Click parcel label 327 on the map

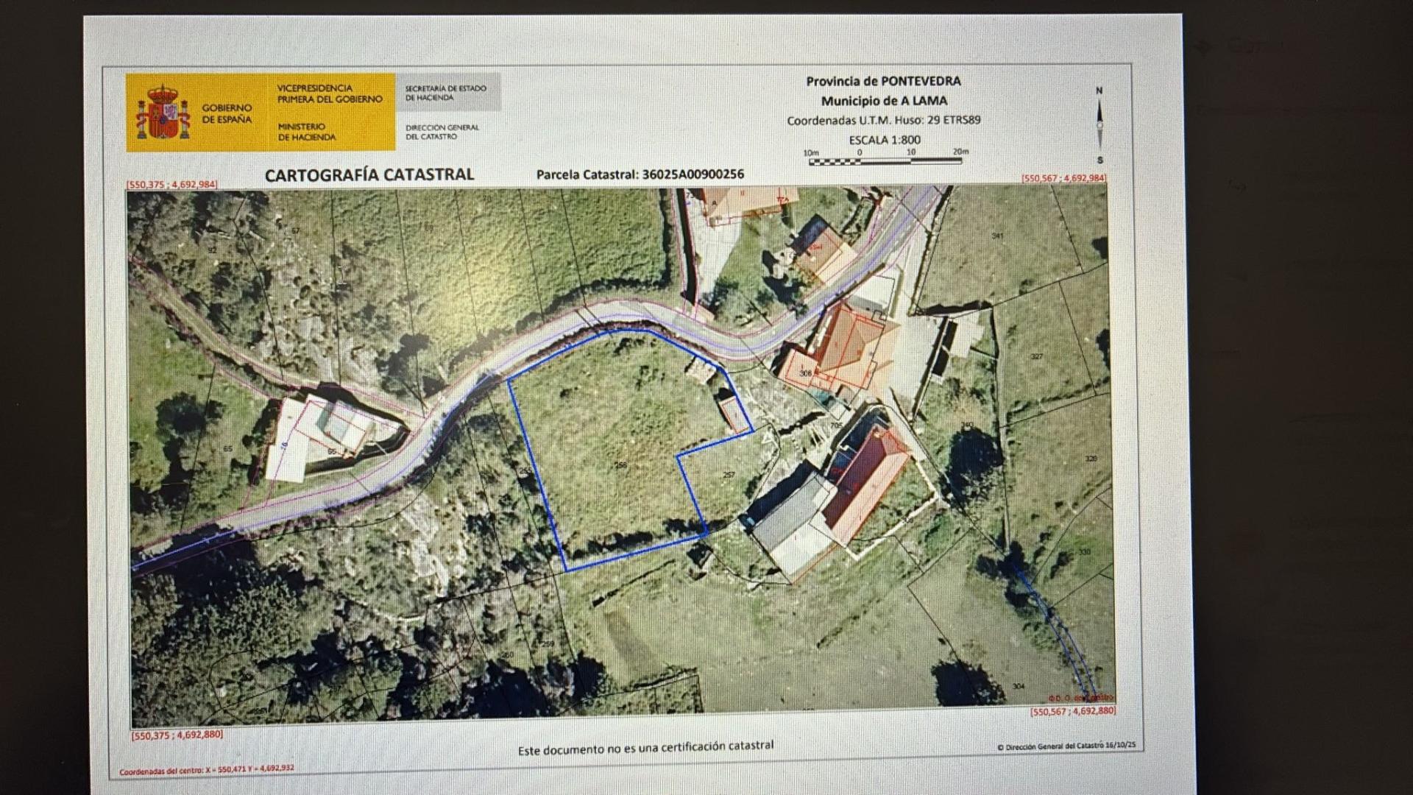1037,356
